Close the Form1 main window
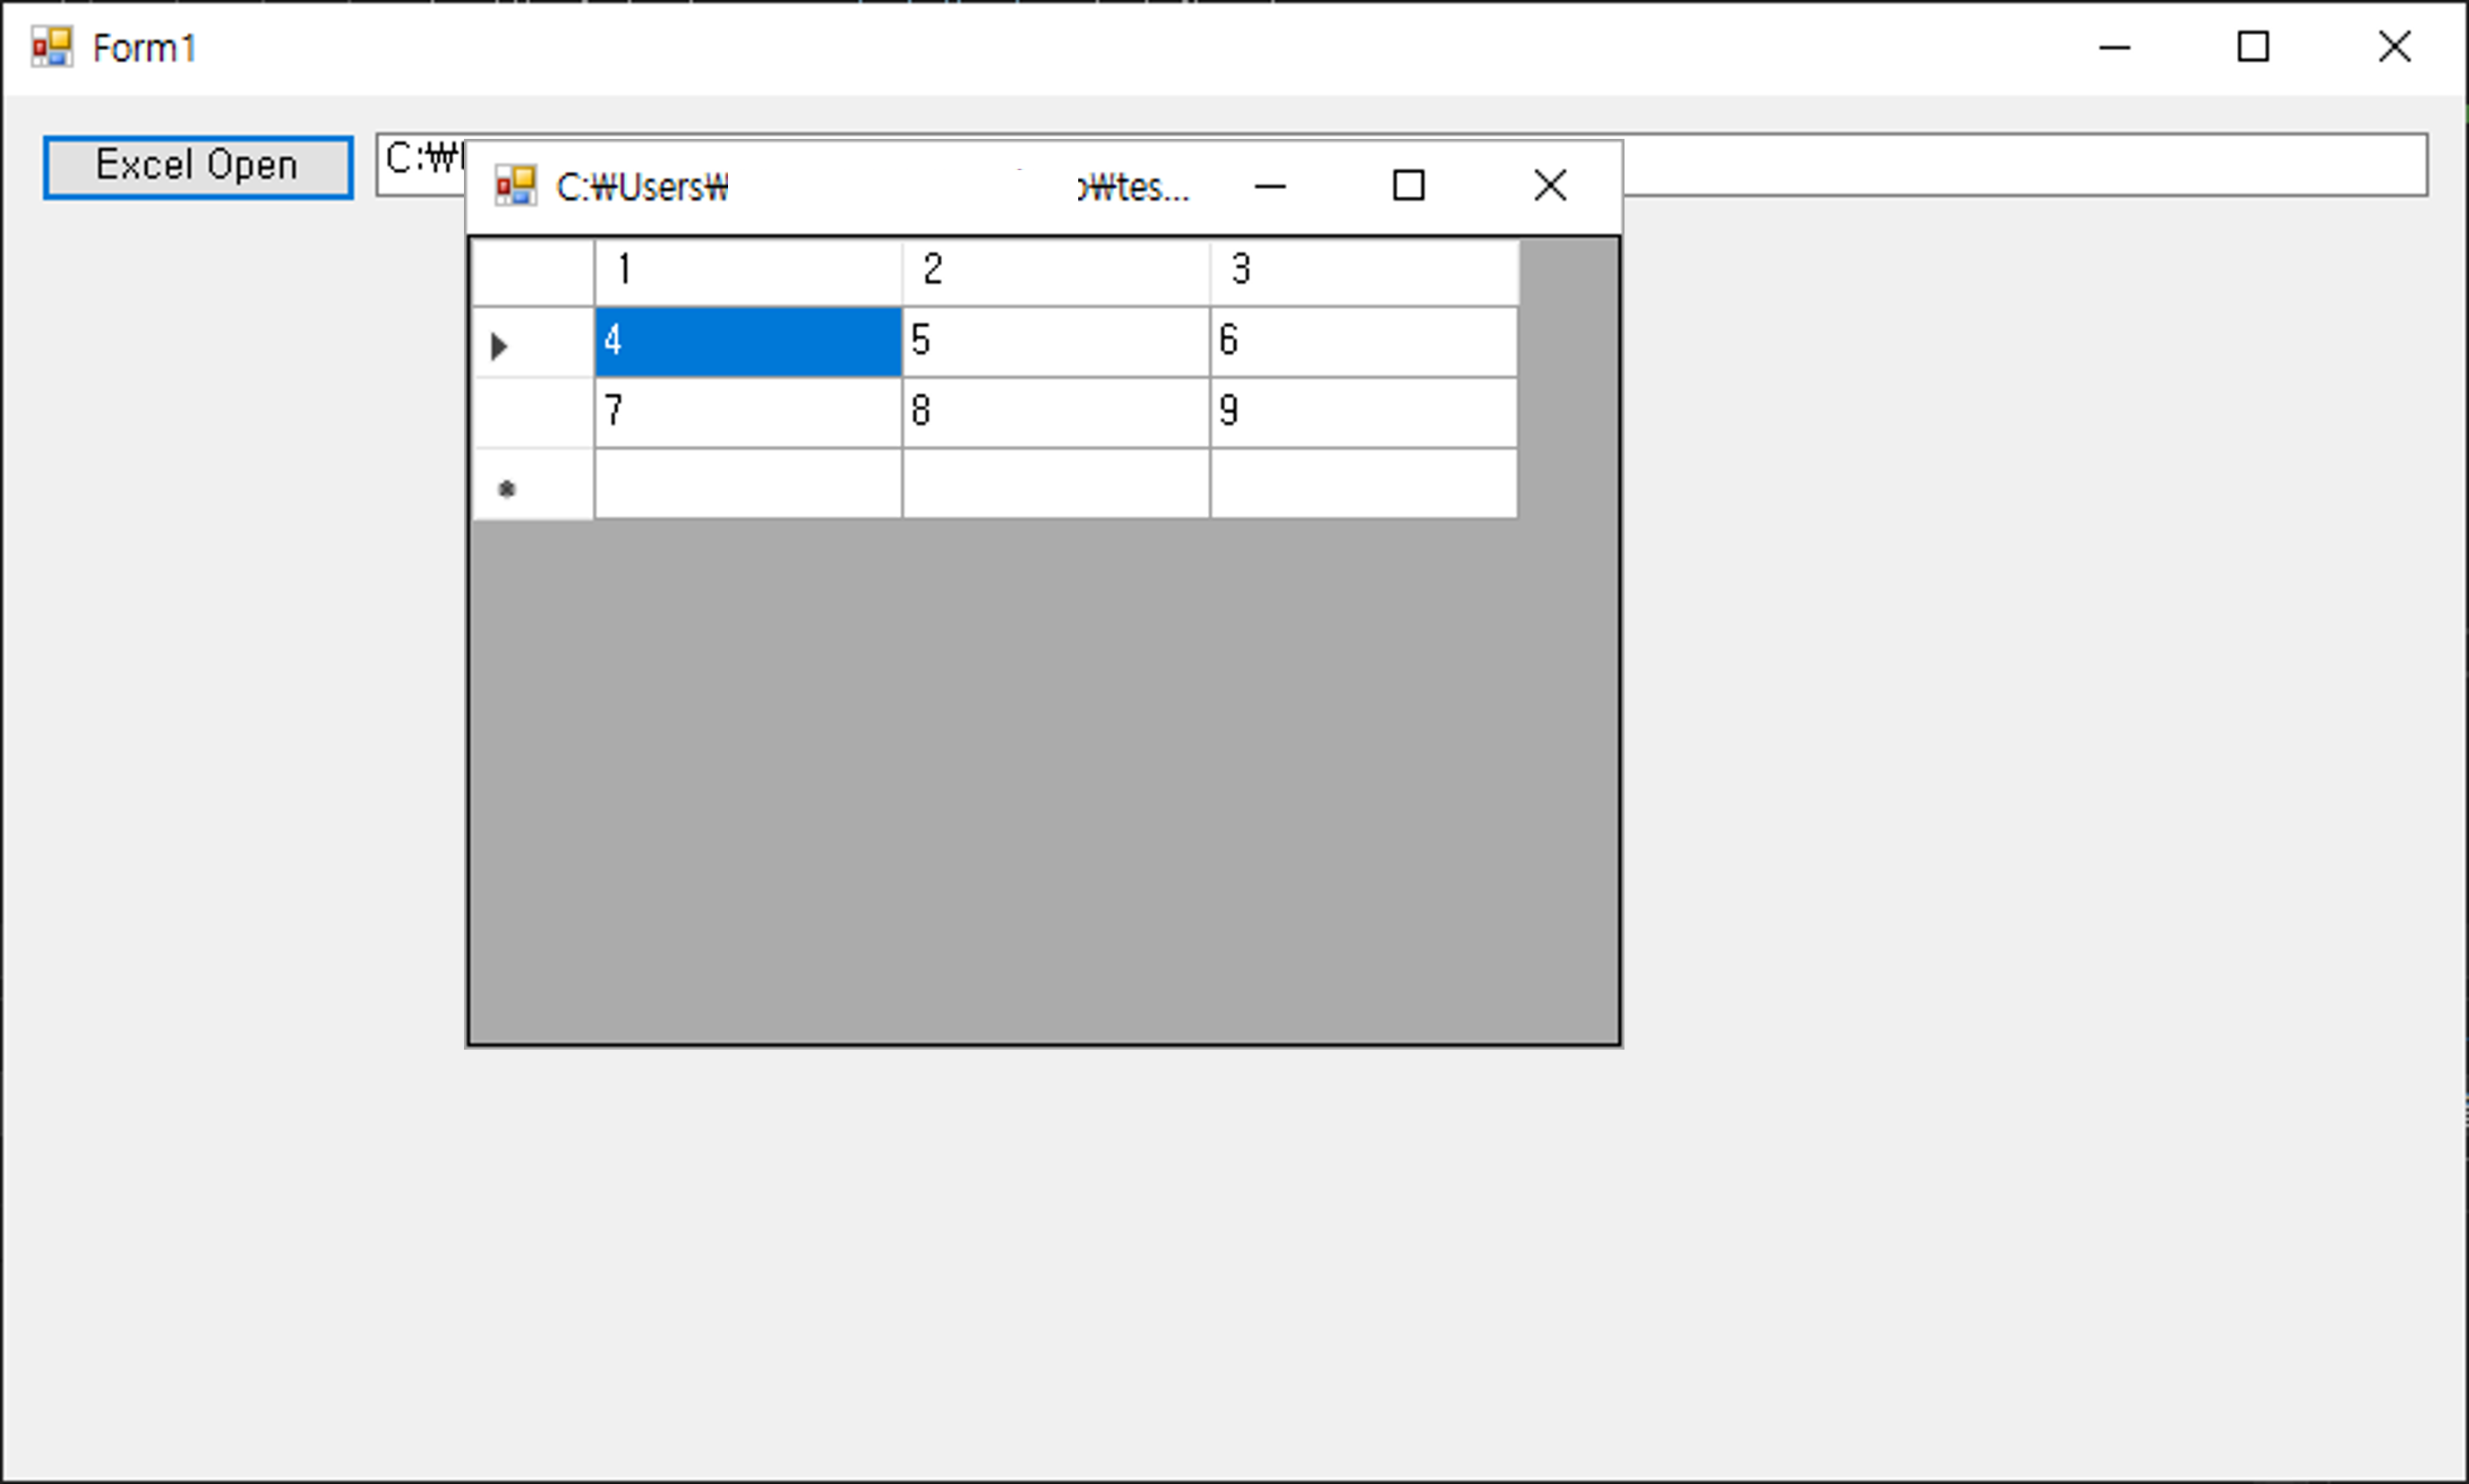The image size is (2469, 1484). tap(2394, 47)
